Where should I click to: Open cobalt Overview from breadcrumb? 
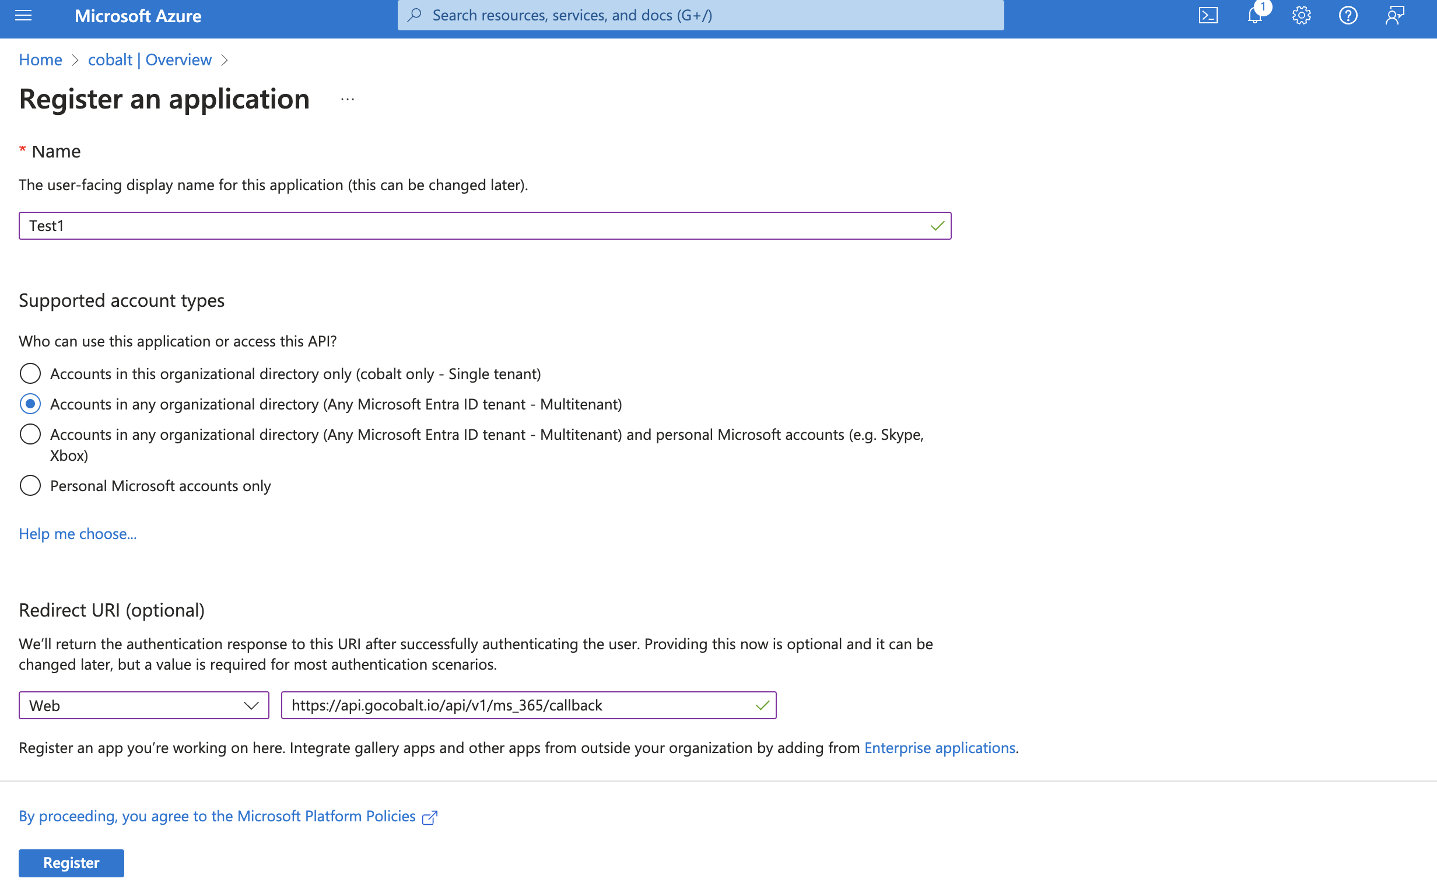pos(149,60)
